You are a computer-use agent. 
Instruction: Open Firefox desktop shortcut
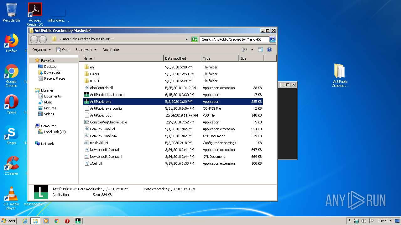click(11, 43)
